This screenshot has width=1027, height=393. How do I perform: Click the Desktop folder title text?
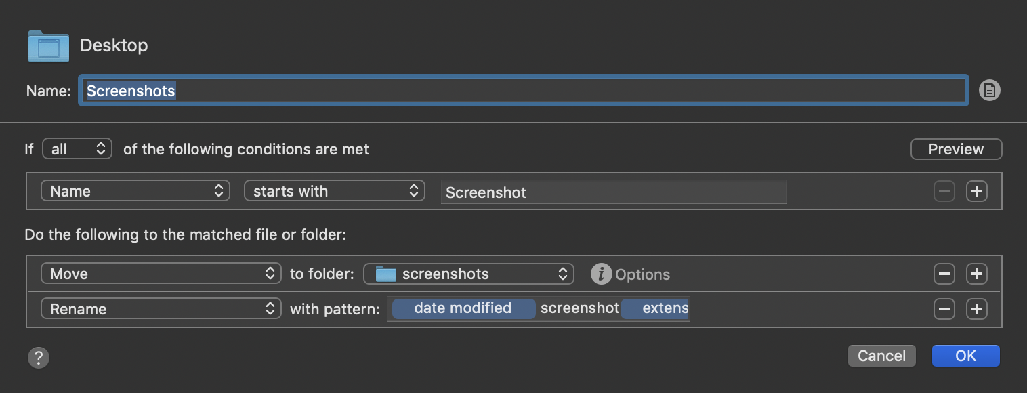click(x=114, y=46)
